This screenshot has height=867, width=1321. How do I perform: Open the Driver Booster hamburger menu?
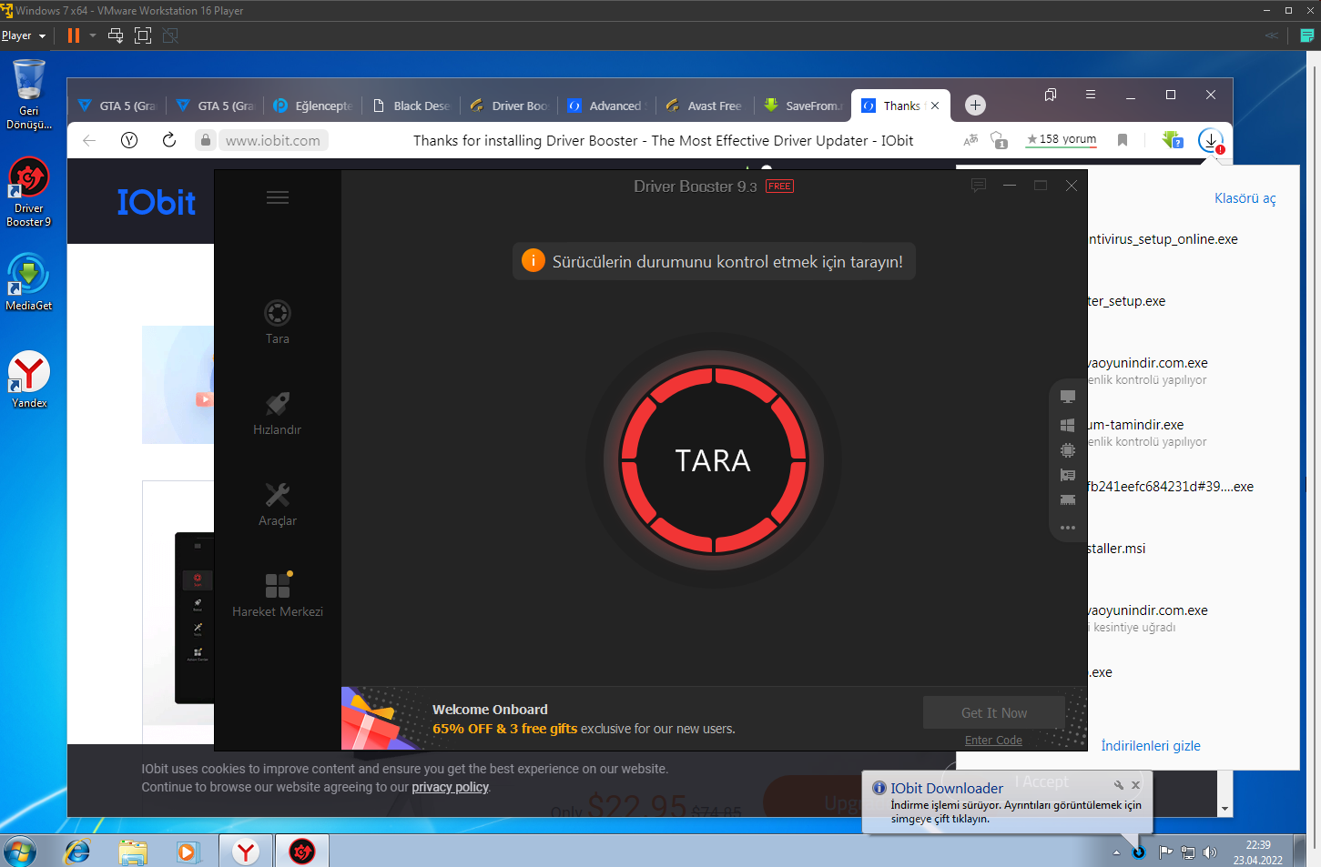[x=278, y=197]
